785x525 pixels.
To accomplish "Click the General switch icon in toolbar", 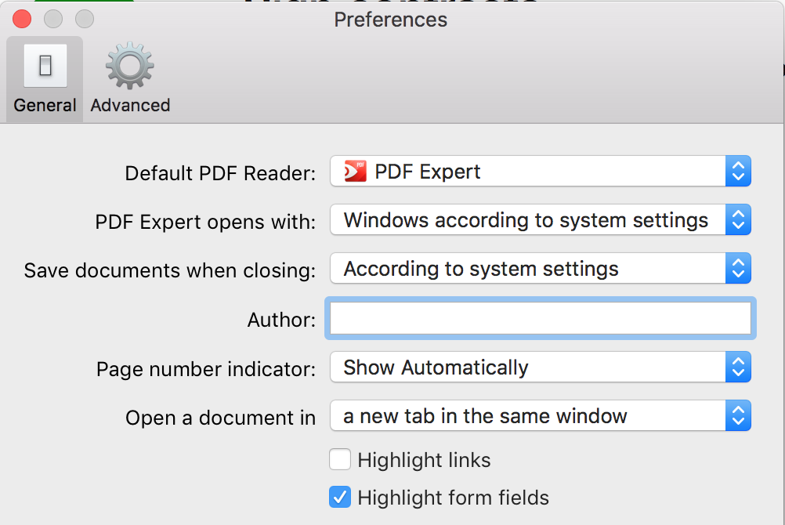I will 45,67.
